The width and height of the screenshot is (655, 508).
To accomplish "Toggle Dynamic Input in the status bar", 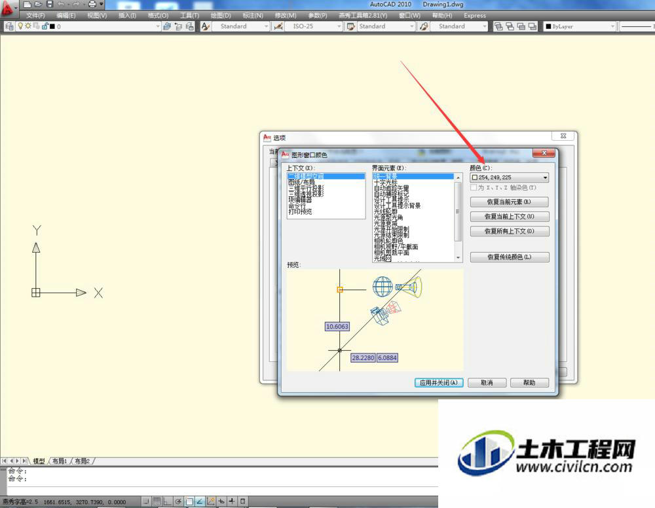I will click(221, 501).
